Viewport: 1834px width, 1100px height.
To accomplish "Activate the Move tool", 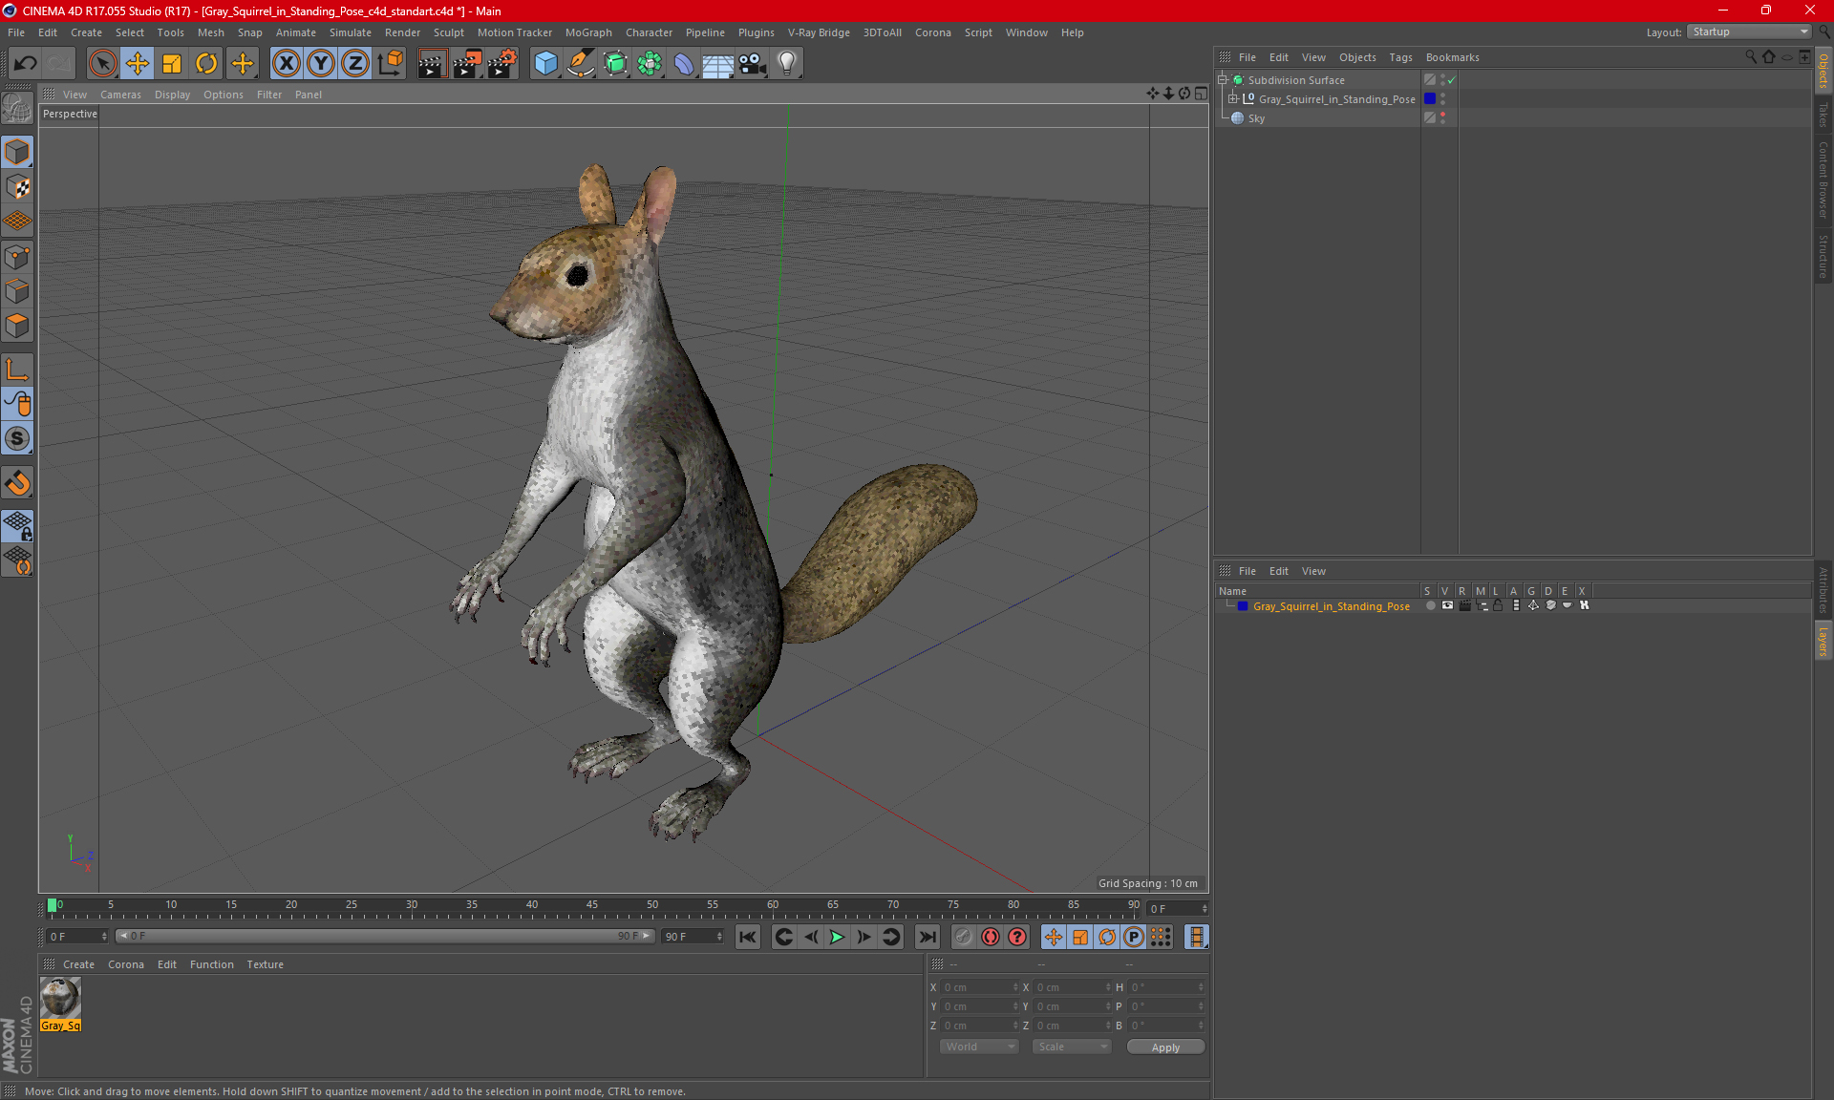I will pyautogui.click(x=138, y=63).
